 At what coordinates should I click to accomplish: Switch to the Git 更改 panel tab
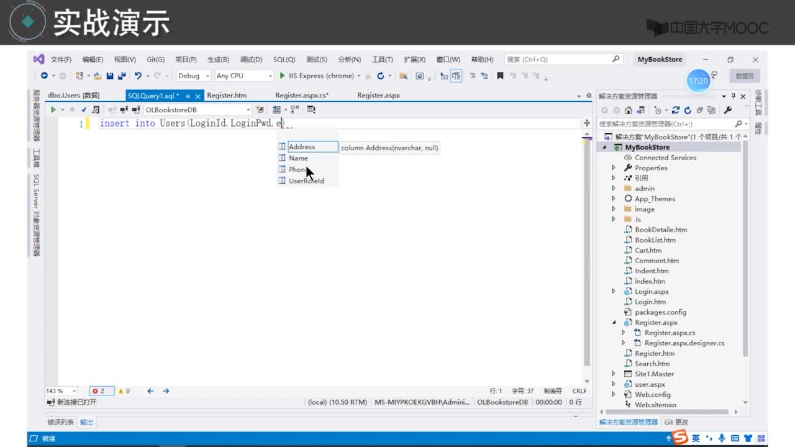pyautogui.click(x=676, y=422)
